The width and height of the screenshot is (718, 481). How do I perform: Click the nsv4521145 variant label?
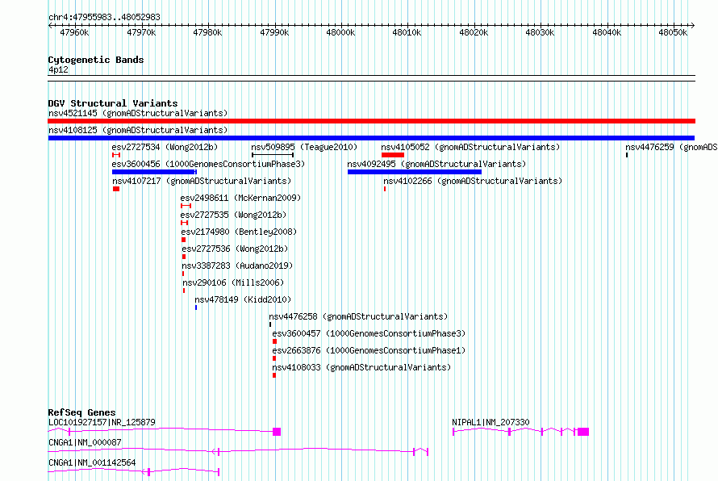pyautogui.click(x=138, y=113)
